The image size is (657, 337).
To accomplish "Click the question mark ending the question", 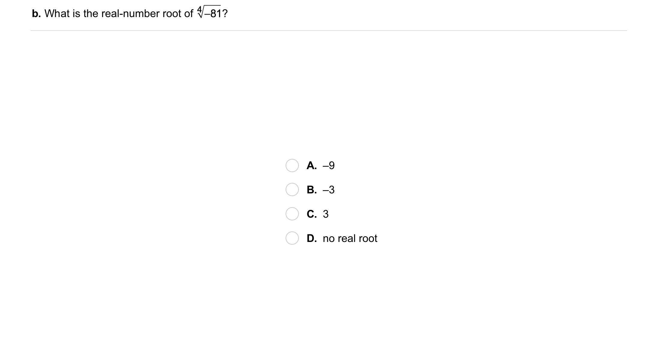I will click(225, 13).
